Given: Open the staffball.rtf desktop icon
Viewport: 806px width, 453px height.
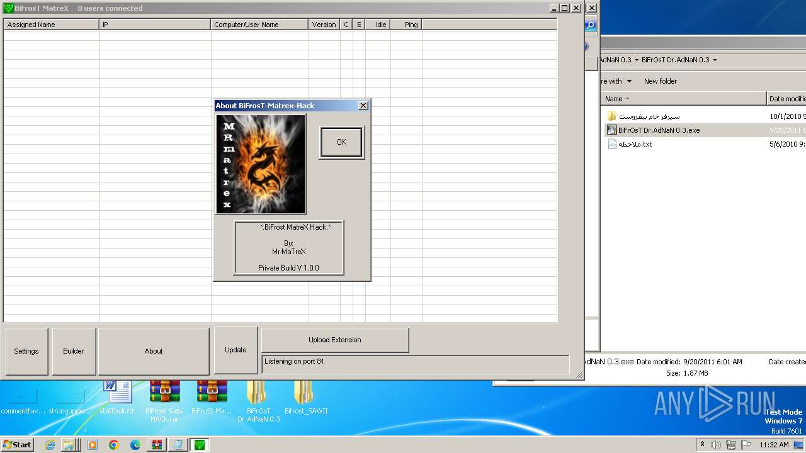Looking at the screenshot, I should coord(117,398).
